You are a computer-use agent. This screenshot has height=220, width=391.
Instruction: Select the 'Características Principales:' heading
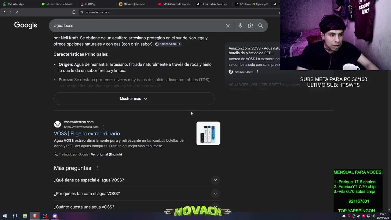(x=81, y=54)
